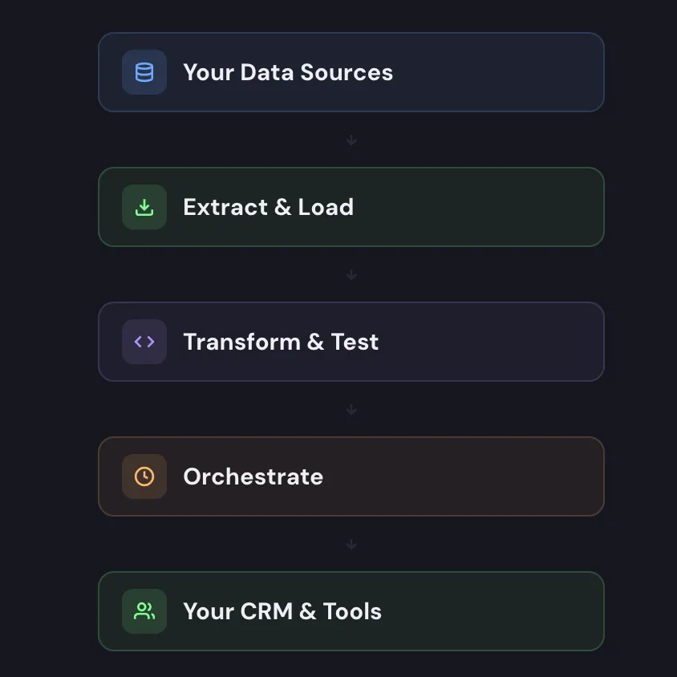Screen dimensions: 677x677
Task: Click the arrow below Your Data Sources
Action: 351,140
